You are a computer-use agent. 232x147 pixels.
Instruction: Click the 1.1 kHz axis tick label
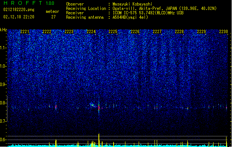(3, 48)
